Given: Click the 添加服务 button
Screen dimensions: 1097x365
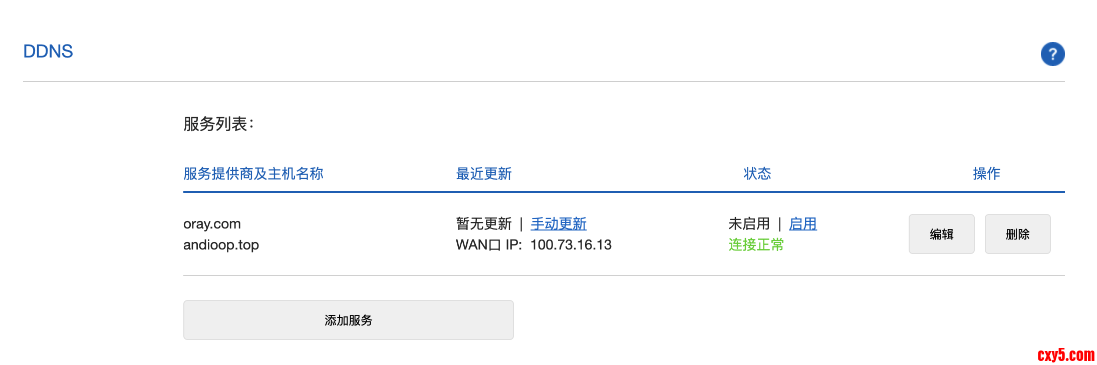Looking at the screenshot, I should tap(348, 320).
